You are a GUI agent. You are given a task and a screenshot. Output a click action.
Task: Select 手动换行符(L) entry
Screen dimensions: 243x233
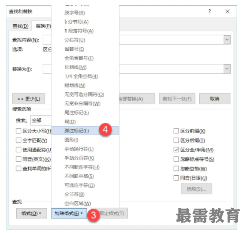pyautogui.click(x=85, y=149)
